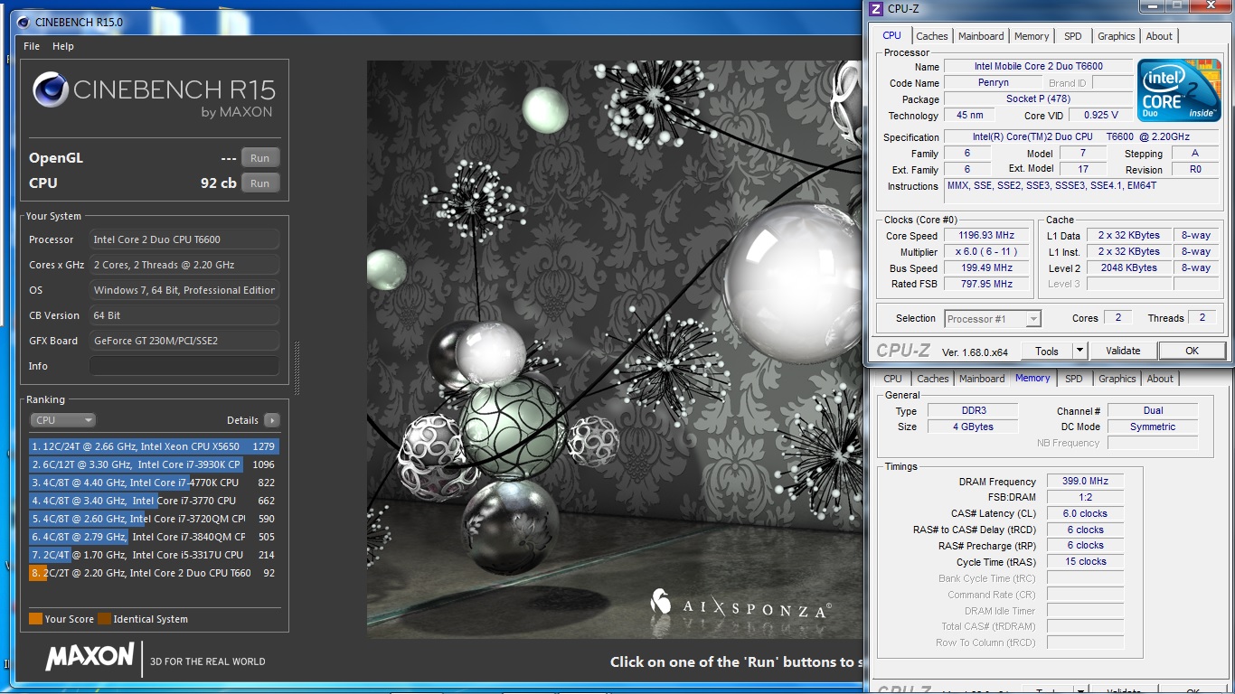Screen dimensions: 1235x694
Task: Switch to SPD tab in upper CPU-Z
Action: [1073, 36]
